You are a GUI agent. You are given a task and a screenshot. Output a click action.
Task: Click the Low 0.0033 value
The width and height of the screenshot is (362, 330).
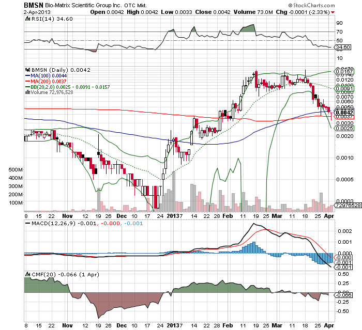click(x=176, y=12)
